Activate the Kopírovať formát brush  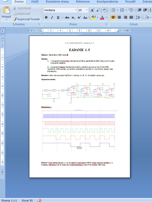26,19
